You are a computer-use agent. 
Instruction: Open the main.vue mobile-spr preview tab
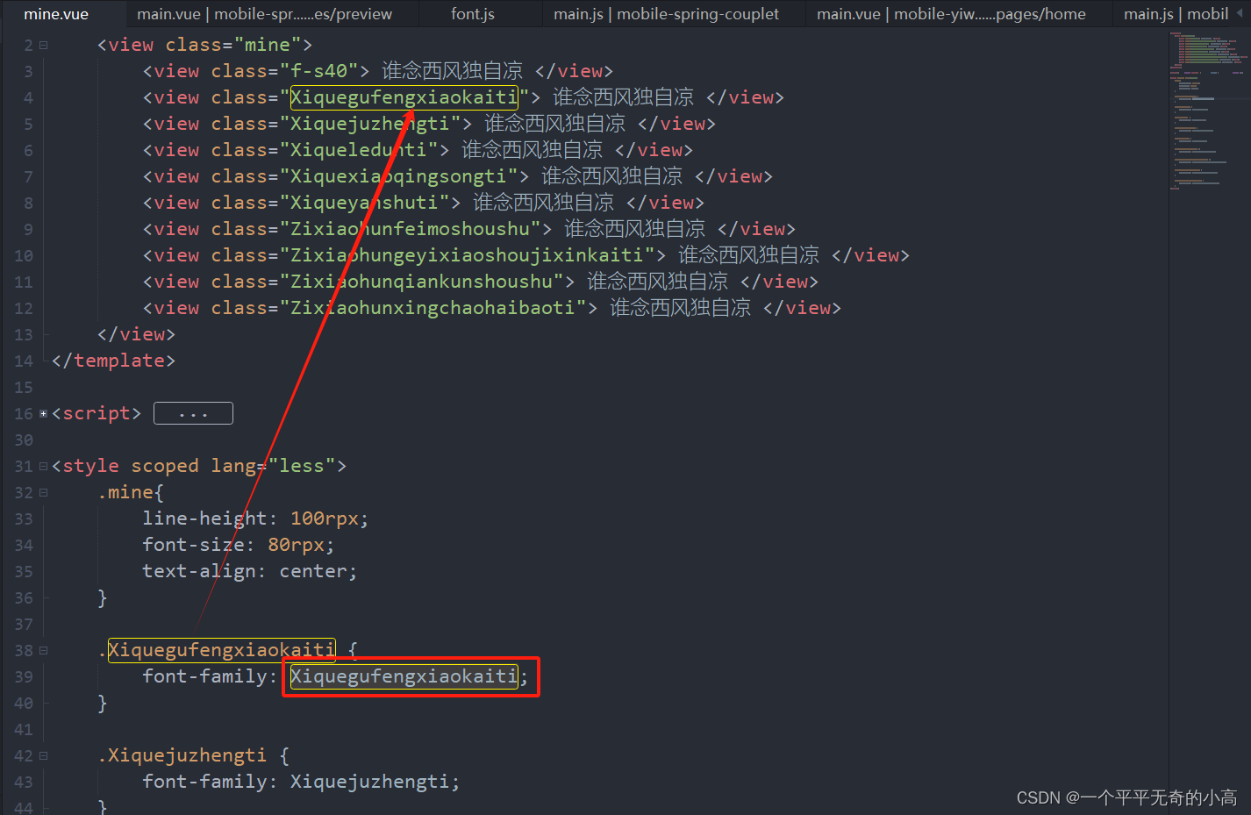pos(265,14)
